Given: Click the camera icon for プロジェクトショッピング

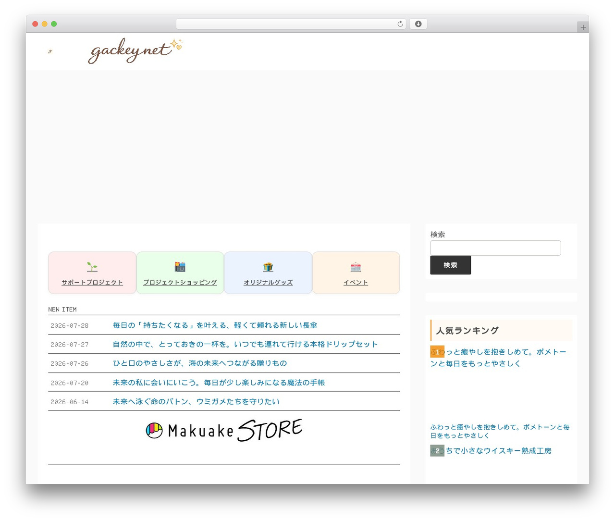Looking at the screenshot, I should [x=180, y=267].
